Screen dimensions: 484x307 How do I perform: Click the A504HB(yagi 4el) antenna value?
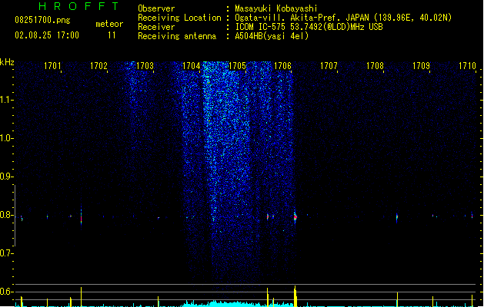pos(272,36)
